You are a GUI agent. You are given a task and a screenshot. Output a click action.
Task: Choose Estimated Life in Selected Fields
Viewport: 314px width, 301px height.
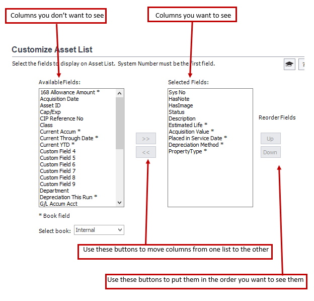(188, 125)
